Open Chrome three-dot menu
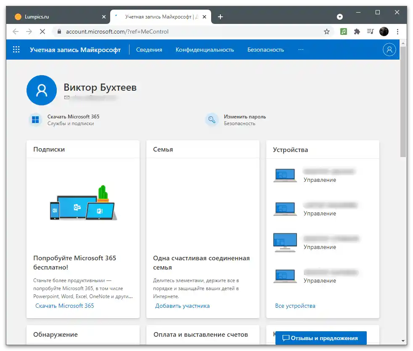This screenshot has width=413, height=351. click(x=397, y=31)
